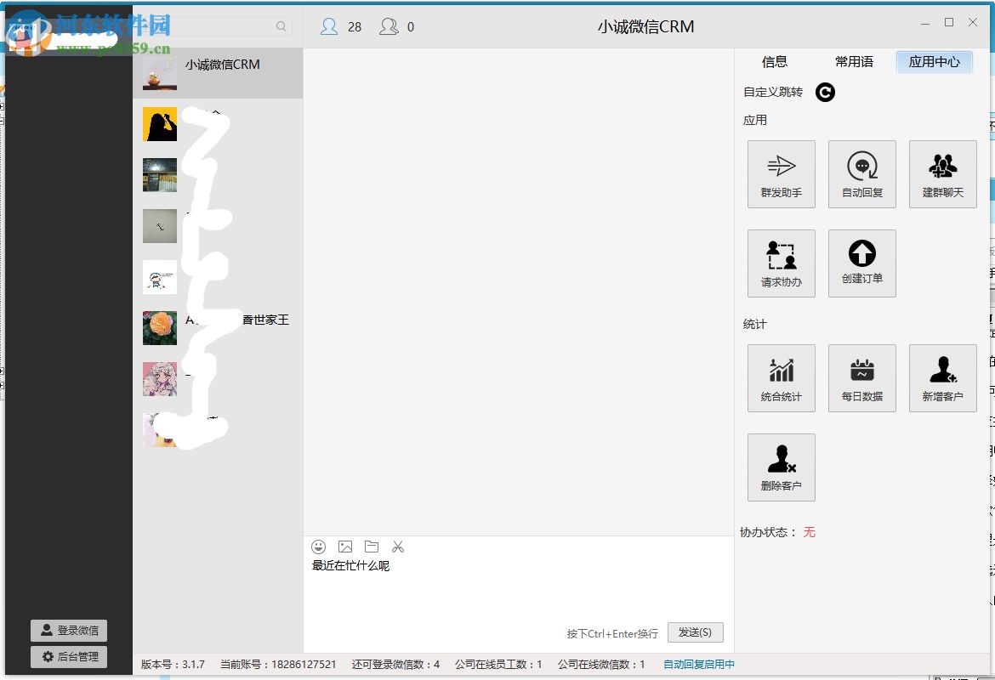Click the 创建订单 order creation icon

pos(861,263)
